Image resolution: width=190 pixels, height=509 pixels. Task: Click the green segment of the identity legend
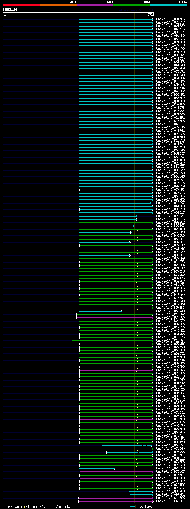132,5
